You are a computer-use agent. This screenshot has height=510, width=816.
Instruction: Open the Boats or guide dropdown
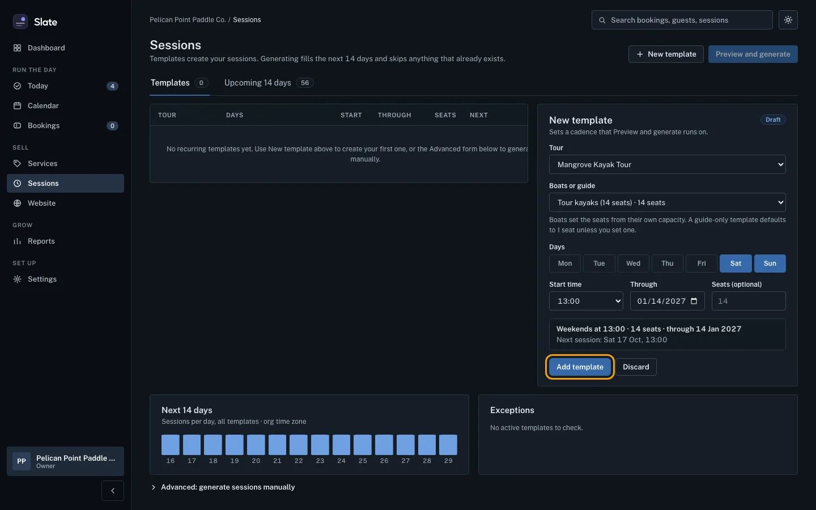click(x=668, y=202)
